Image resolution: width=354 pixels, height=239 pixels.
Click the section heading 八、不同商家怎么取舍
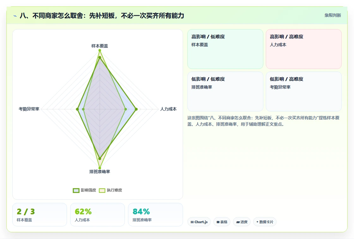point(102,16)
